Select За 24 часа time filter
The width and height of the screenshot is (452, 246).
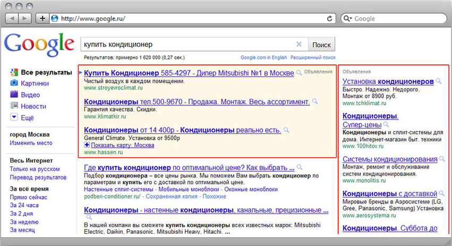[24, 205]
